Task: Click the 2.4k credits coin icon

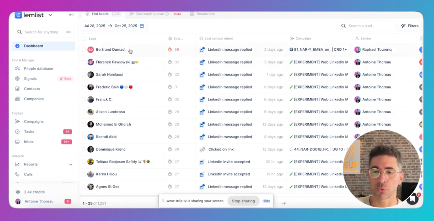Action: pyautogui.click(x=18, y=192)
